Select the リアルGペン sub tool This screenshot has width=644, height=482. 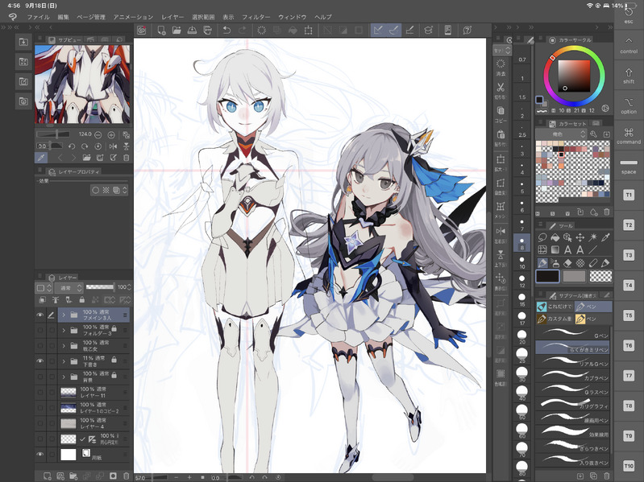572,362
